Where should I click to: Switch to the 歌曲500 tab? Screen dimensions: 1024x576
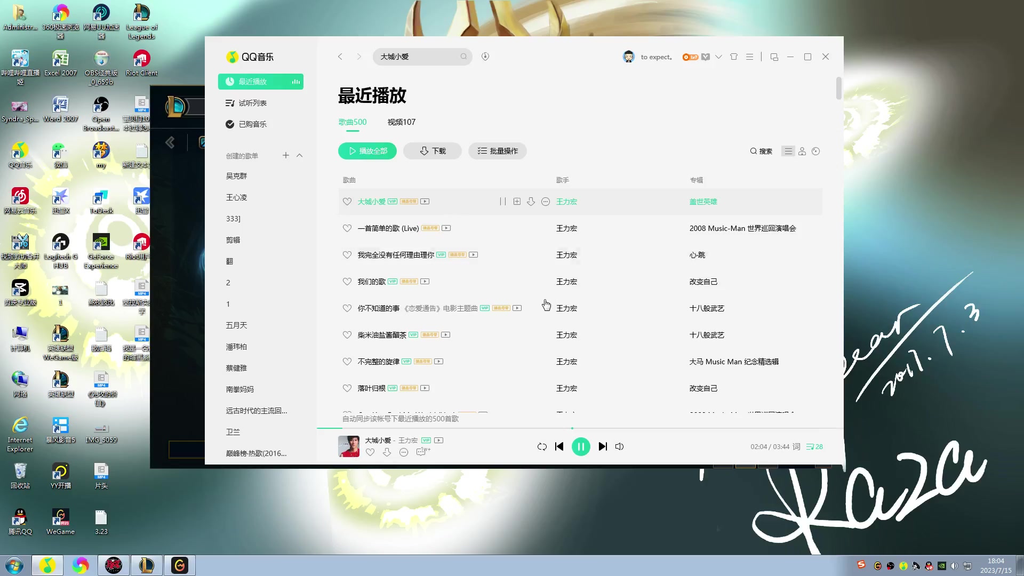353,122
